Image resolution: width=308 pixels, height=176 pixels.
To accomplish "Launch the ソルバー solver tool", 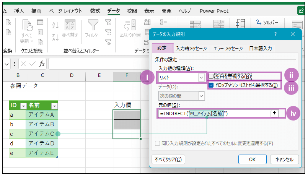I will (x=267, y=22).
